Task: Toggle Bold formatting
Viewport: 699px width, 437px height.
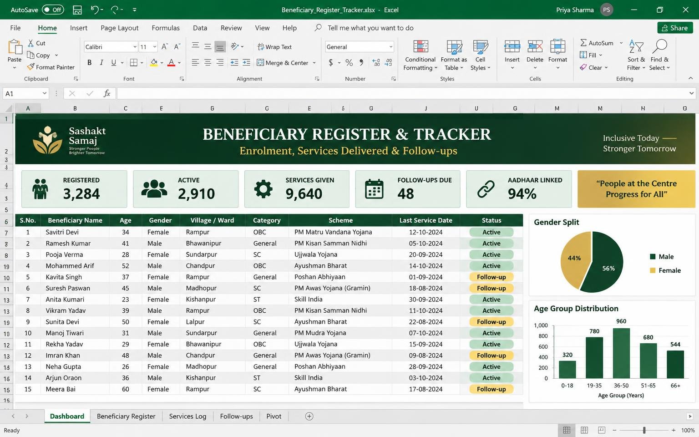Action: [x=89, y=63]
